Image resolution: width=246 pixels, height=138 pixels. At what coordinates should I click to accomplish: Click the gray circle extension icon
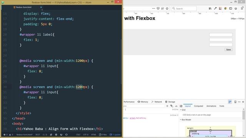pyautogui.click(x=236, y=8)
